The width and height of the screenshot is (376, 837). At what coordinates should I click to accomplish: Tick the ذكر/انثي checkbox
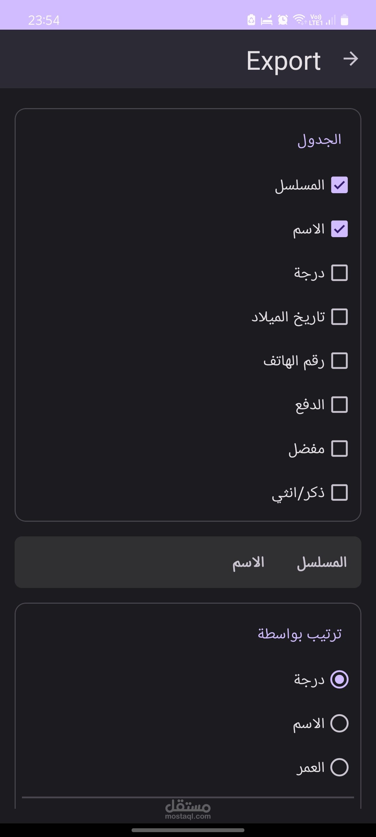coord(339,492)
